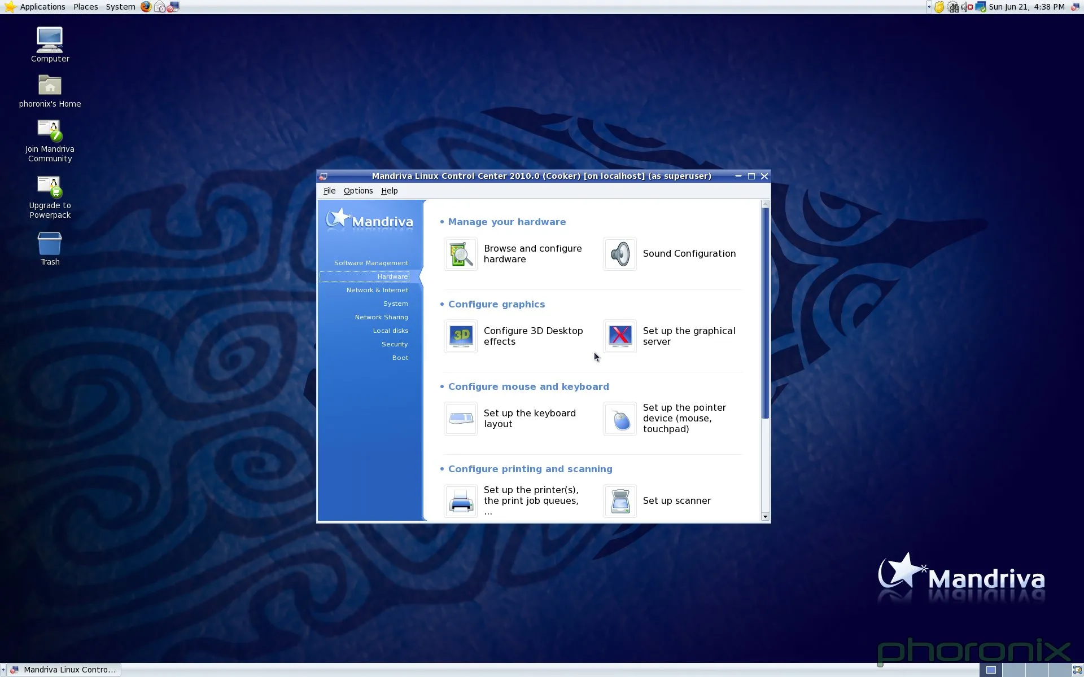Click the binoculars gear tray icon
Viewport: 1084px width, 677px height.
pyautogui.click(x=953, y=7)
